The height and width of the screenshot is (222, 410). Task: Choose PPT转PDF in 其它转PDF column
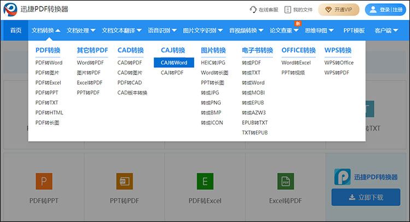click(x=88, y=92)
